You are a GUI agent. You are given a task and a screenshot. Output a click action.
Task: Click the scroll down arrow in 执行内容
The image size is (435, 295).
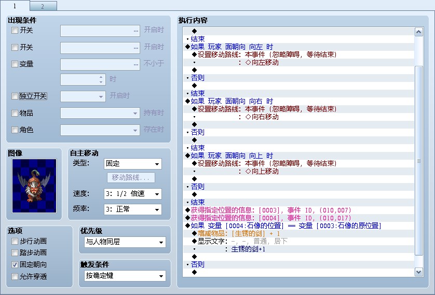(x=418, y=272)
